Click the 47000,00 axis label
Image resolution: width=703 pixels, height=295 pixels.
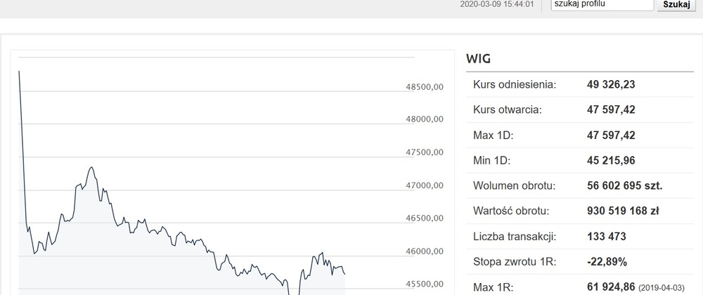pyautogui.click(x=425, y=185)
